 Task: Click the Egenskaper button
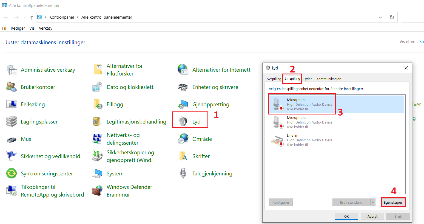coord(393,202)
